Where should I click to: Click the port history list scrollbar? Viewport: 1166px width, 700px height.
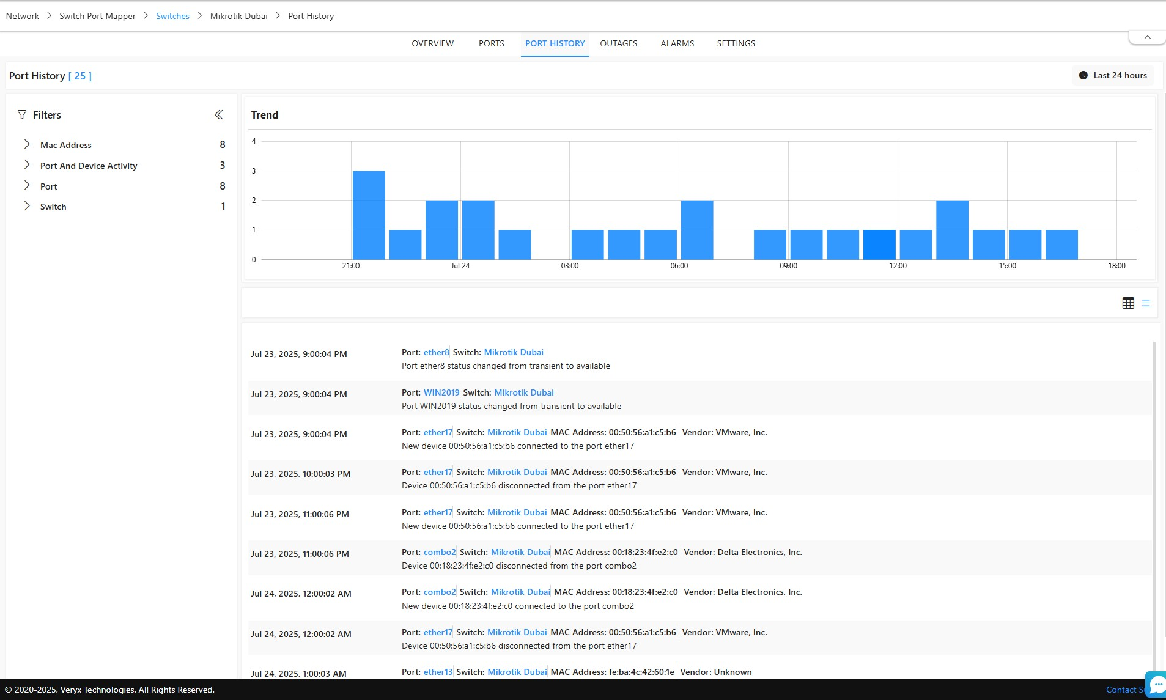tap(1154, 501)
